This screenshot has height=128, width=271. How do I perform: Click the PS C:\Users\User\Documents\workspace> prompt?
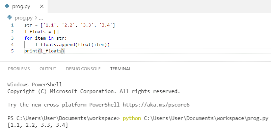[63, 118]
